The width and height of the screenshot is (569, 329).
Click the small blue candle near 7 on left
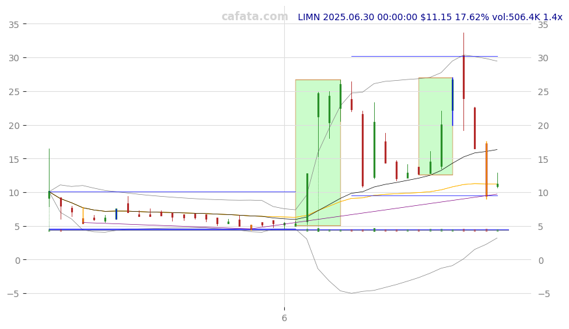pyautogui.click(x=116, y=214)
